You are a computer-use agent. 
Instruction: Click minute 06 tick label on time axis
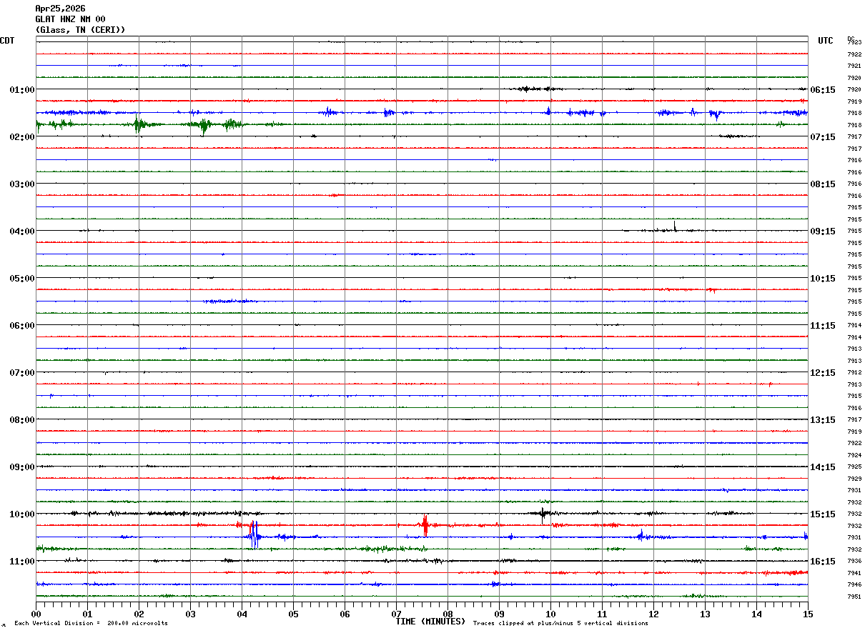click(345, 614)
